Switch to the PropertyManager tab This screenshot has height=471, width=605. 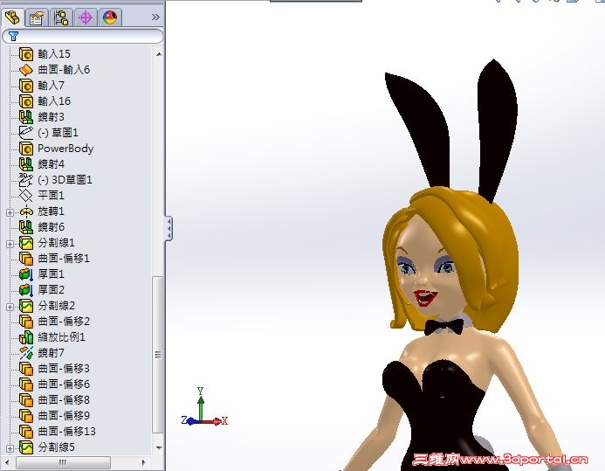pos(37,17)
